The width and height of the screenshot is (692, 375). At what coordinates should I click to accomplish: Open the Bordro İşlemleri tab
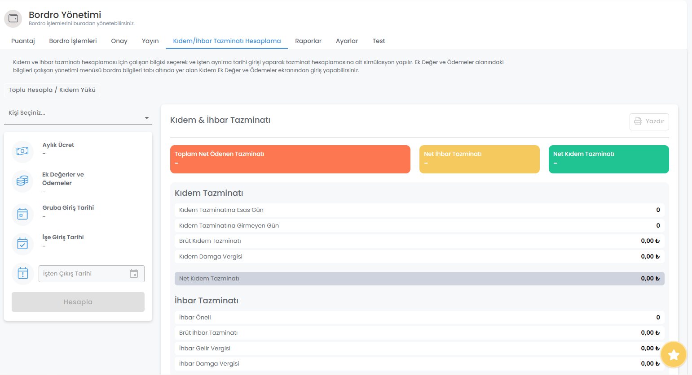coord(73,41)
